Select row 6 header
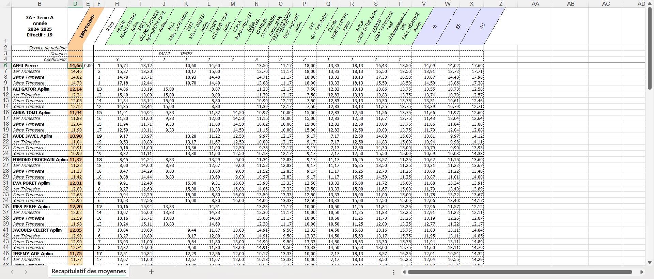Screen dimensions: 654x279 click(5, 65)
